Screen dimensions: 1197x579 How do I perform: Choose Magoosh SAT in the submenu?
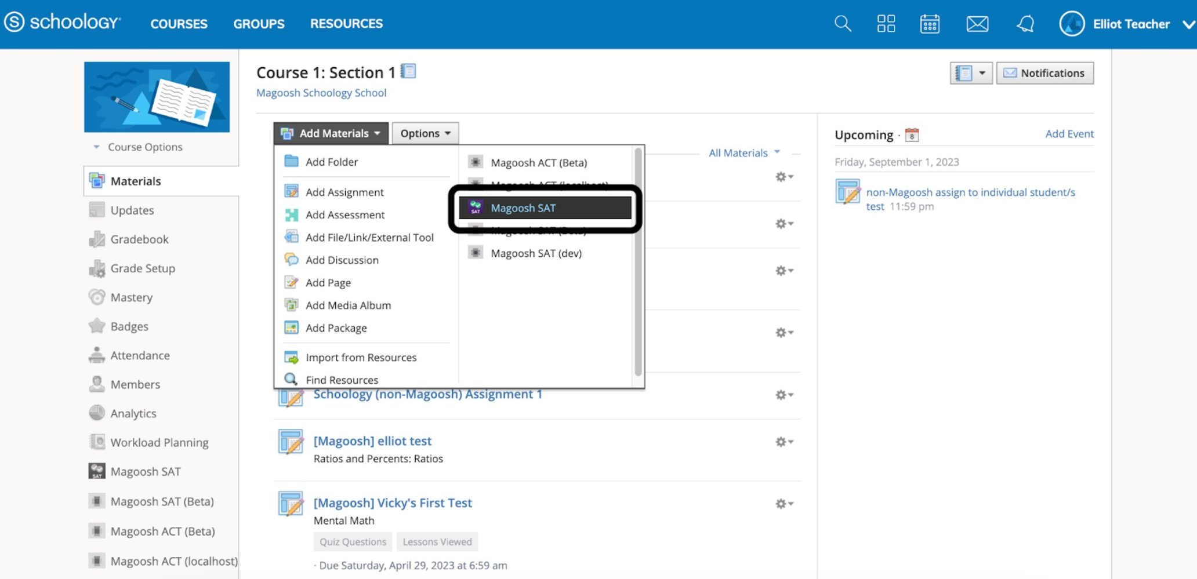click(x=545, y=207)
